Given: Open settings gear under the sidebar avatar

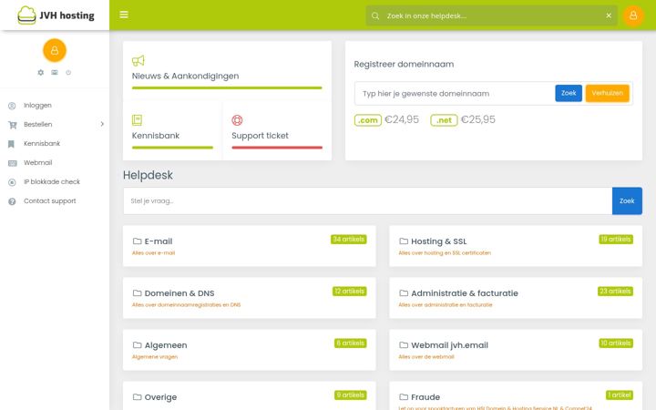Looking at the screenshot, I should 41,72.
